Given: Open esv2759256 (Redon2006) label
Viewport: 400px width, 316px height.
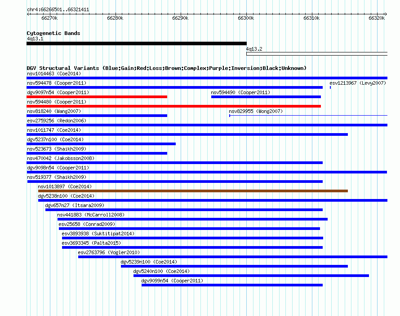Looking at the screenshot, I should [x=57, y=121].
